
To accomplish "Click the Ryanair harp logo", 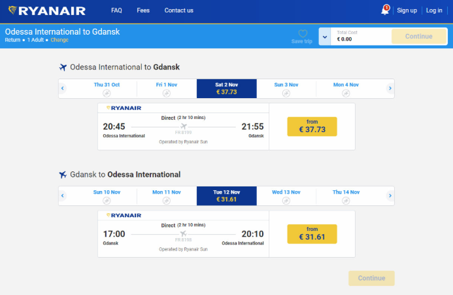I will click(x=12, y=10).
